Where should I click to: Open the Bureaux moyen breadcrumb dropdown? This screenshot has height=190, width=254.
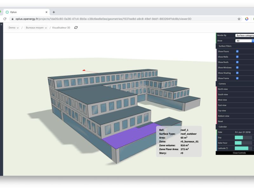pyautogui.click(x=36, y=28)
